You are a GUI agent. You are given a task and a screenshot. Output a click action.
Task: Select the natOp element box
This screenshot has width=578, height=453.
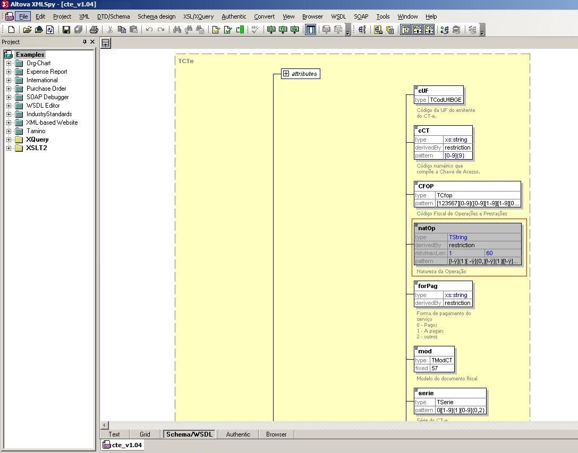pyautogui.click(x=427, y=228)
